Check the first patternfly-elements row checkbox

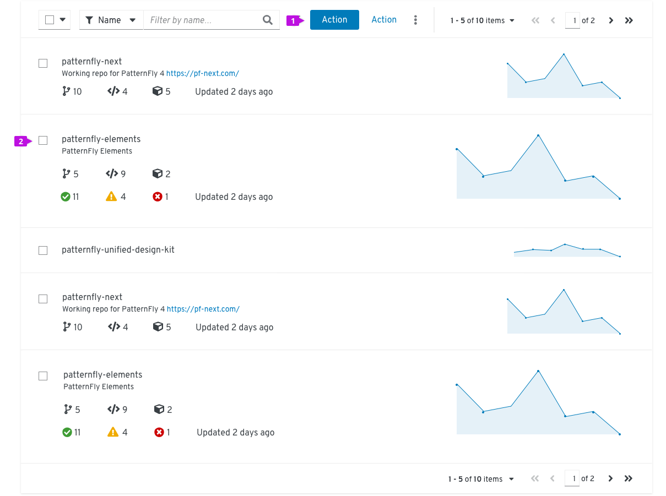click(43, 141)
